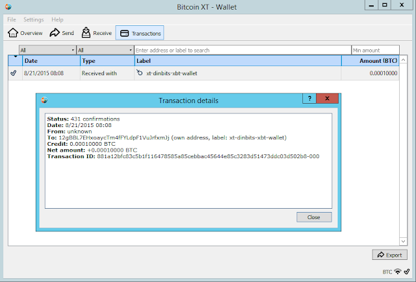The width and height of the screenshot is (416, 282).
Task: Click the scroll down arrow of transaction list
Action: pyautogui.click(x=403, y=241)
